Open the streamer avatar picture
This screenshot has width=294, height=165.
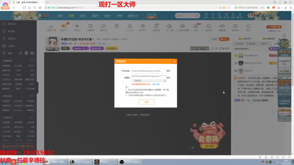tap(52, 44)
